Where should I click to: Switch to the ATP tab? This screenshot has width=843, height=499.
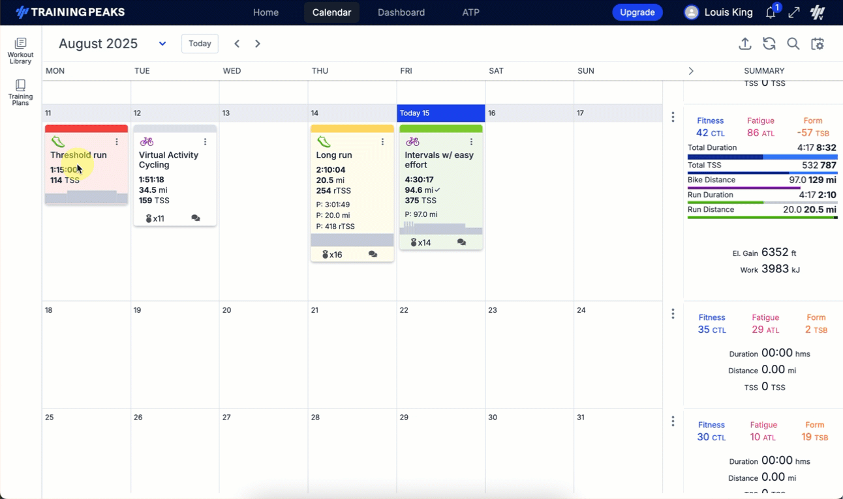(470, 12)
